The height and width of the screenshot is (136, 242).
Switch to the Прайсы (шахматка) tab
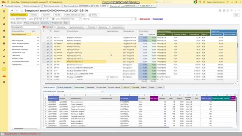click(x=64, y=87)
